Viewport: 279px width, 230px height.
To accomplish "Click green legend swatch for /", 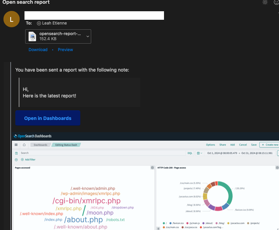I will [164, 223].
